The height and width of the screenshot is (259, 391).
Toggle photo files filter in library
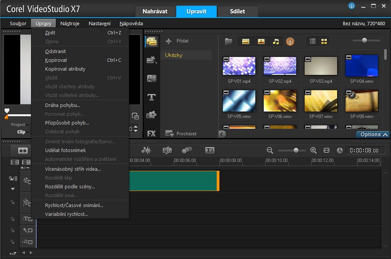pyautogui.click(x=261, y=42)
